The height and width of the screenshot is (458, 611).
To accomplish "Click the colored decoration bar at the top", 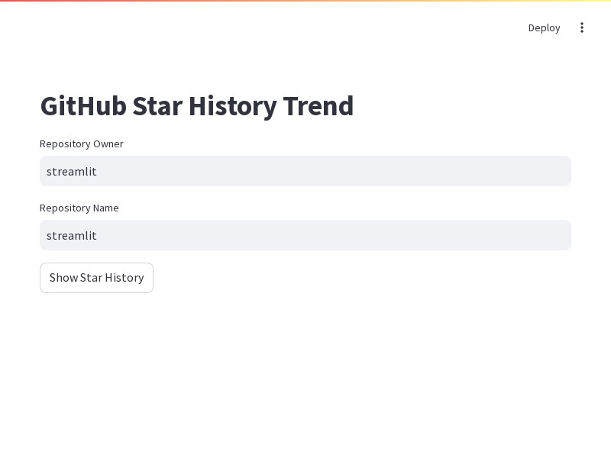I will pyautogui.click(x=305, y=1).
